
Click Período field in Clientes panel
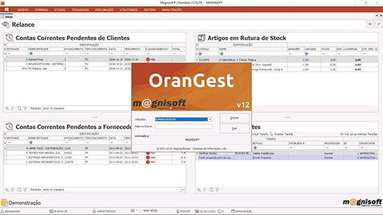click(x=87, y=108)
